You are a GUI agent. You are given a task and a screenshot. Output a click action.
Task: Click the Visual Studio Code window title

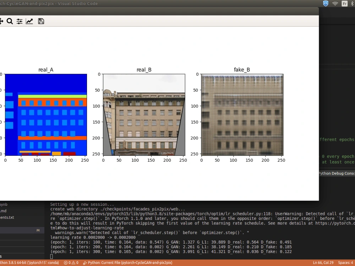[49, 4]
